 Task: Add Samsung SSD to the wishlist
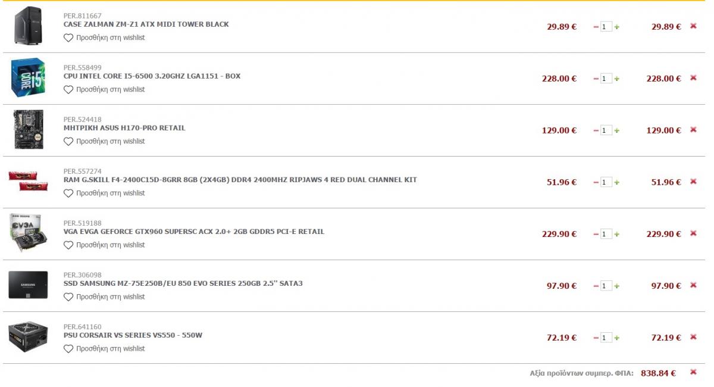pos(104,297)
